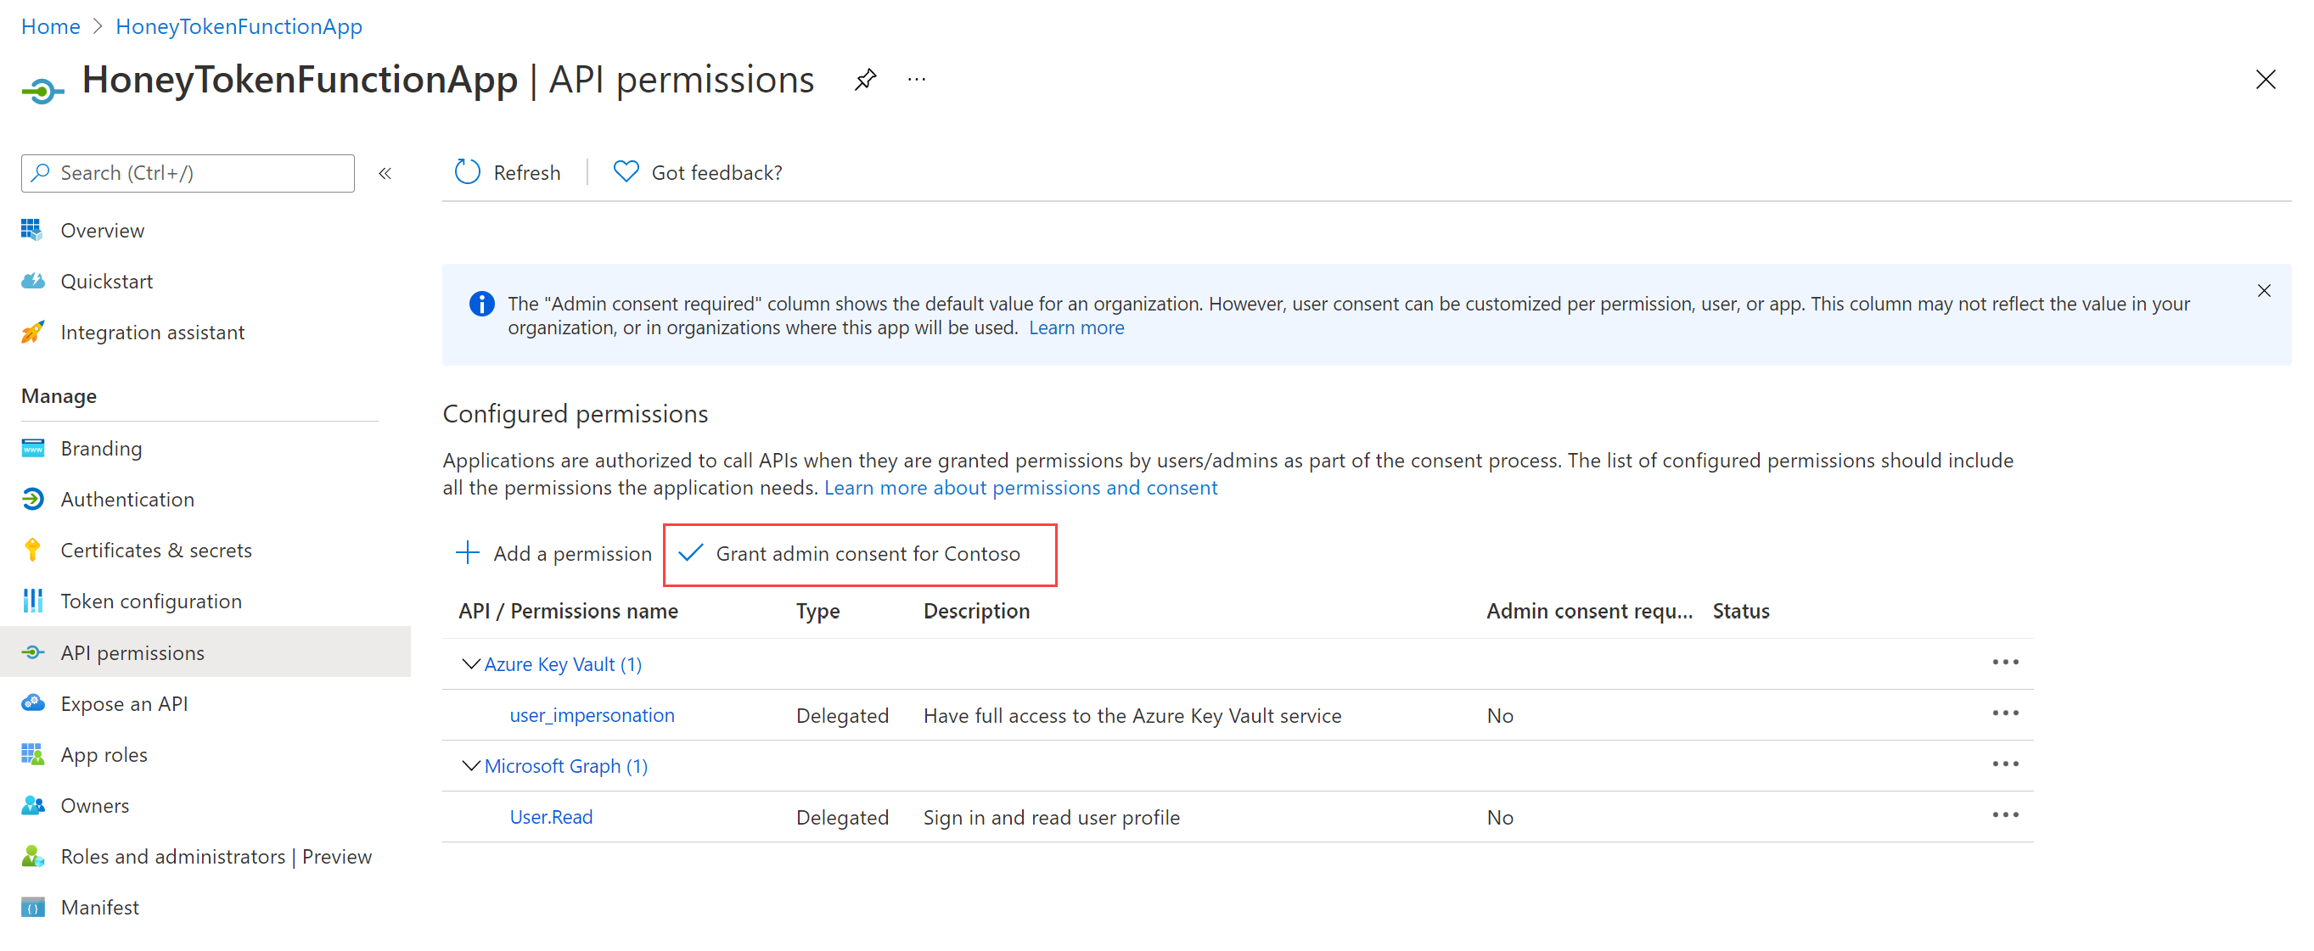
Task: Collapse Microsoft Graph permissions group
Action: (468, 764)
